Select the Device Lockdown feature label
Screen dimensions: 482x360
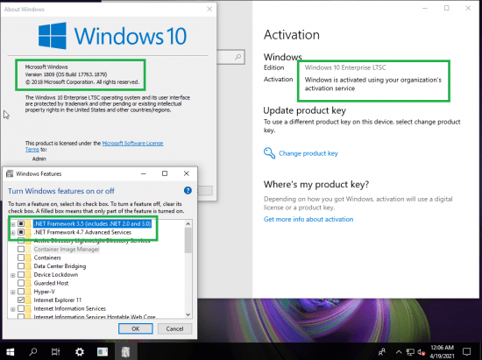(55, 275)
